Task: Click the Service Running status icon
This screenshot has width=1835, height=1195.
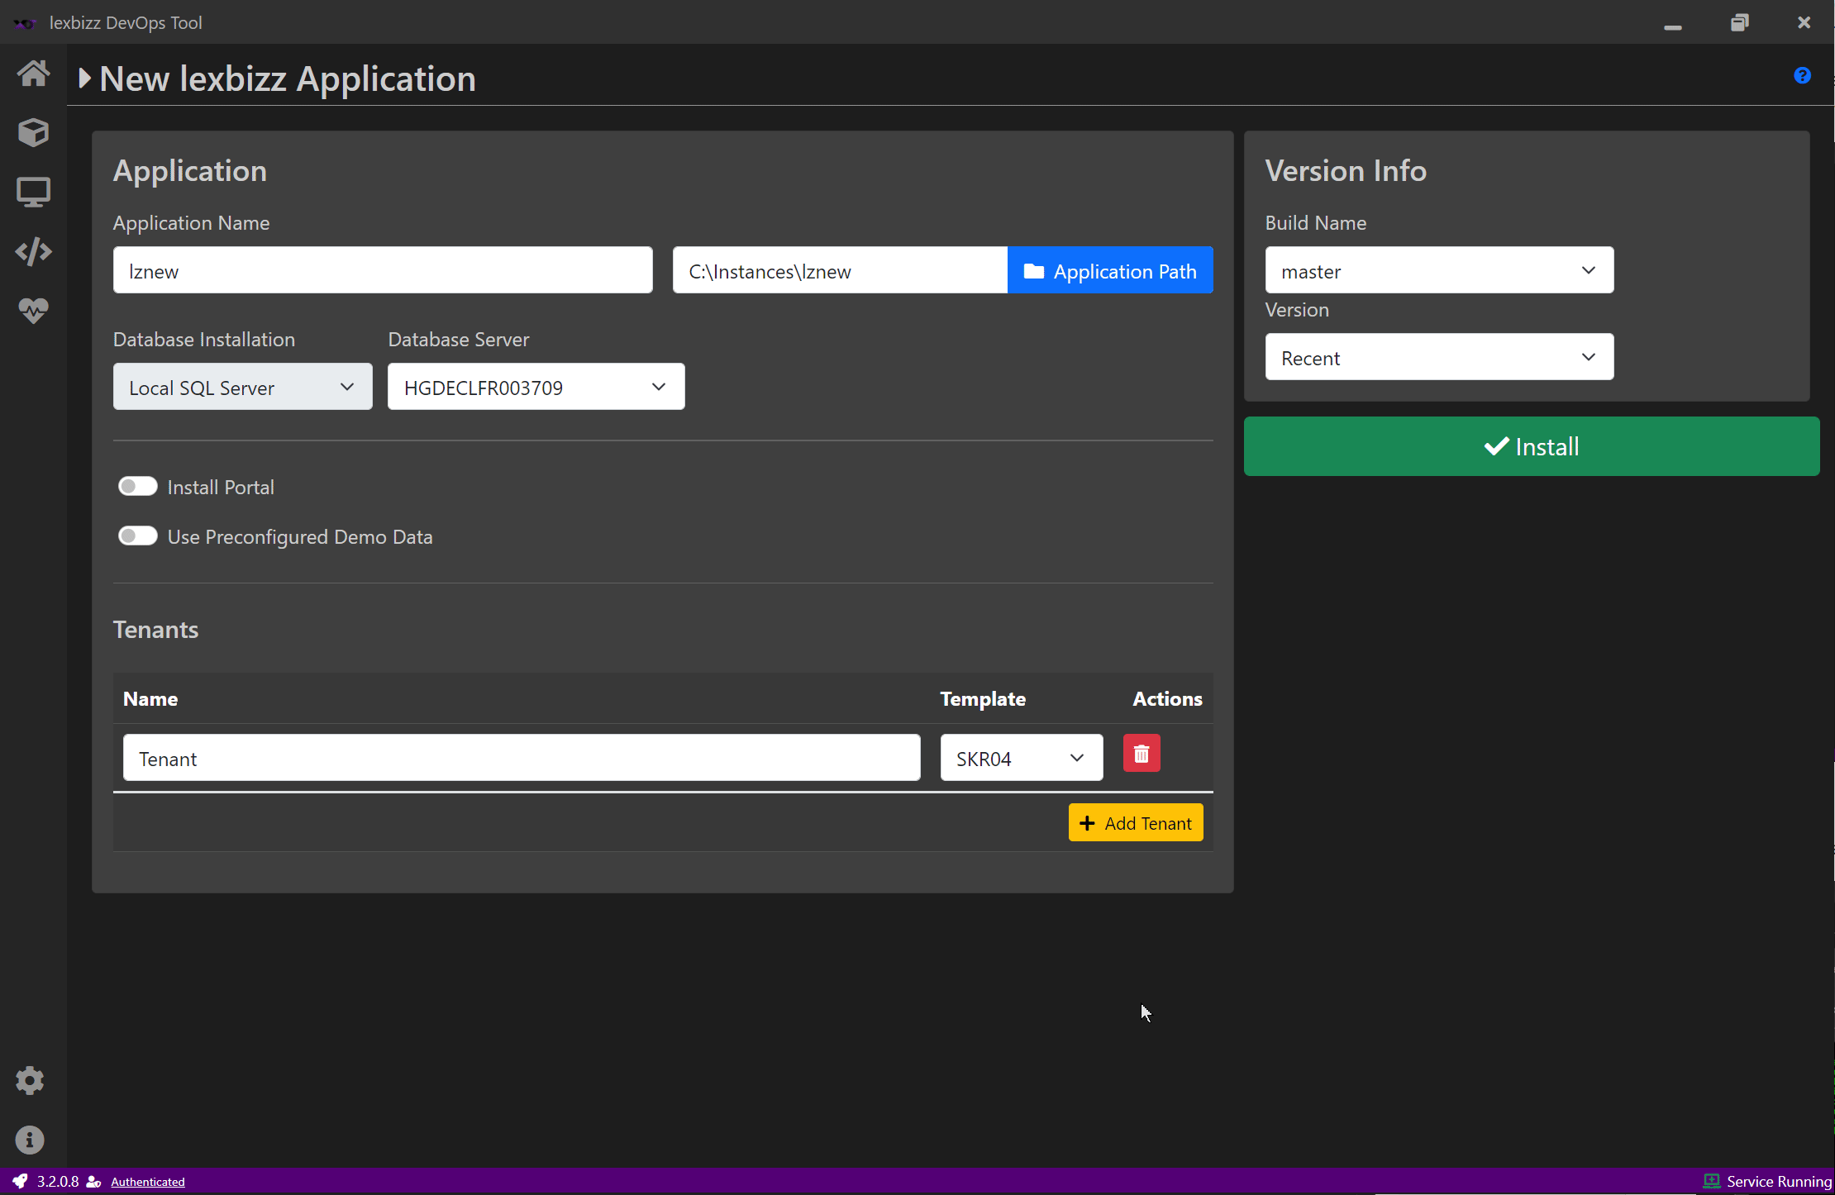Action: point(1711,1181)
